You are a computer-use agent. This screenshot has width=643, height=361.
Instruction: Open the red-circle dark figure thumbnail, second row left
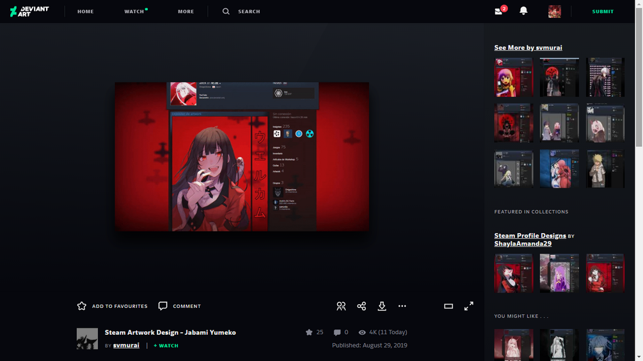pyautogui.click(x=513, y=123)
